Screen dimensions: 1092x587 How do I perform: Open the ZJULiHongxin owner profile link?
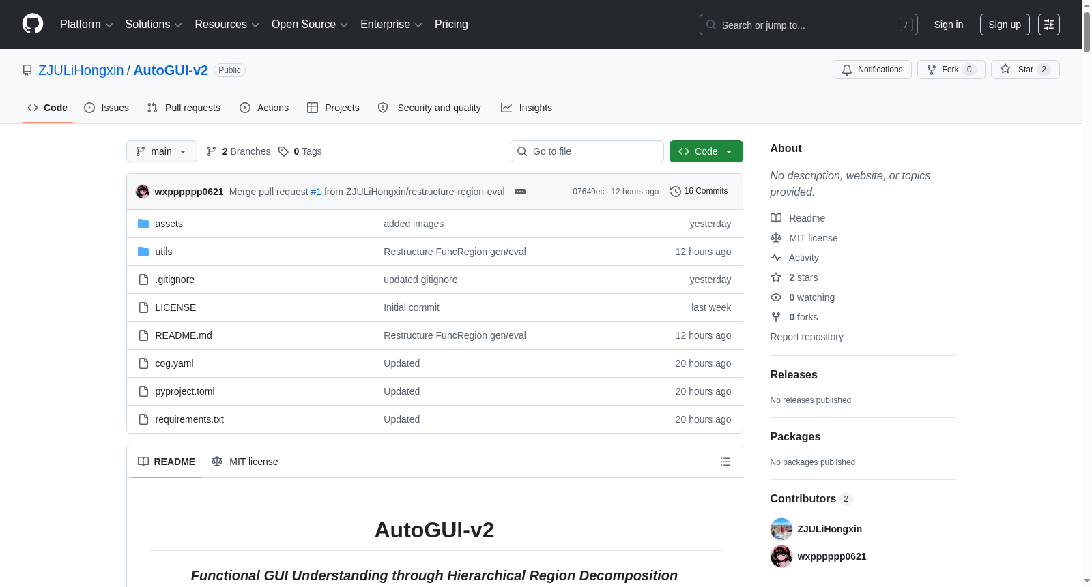(81, 70)
